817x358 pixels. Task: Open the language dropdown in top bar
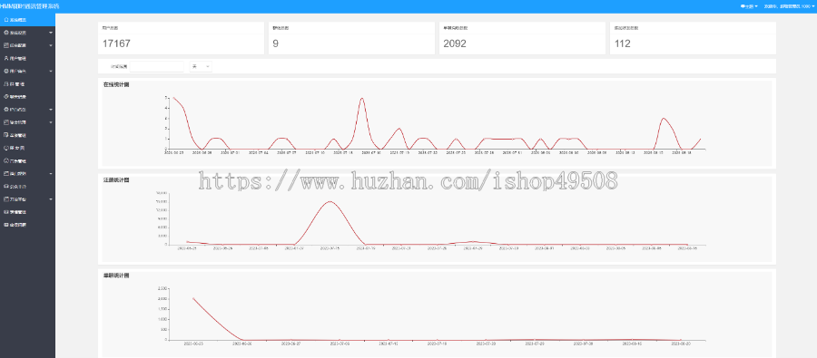point(749,6)
